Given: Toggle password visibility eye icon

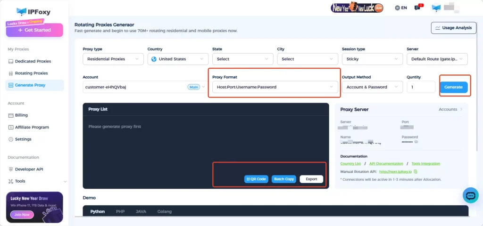Looking at the screenshot, I should pos(416,142).
